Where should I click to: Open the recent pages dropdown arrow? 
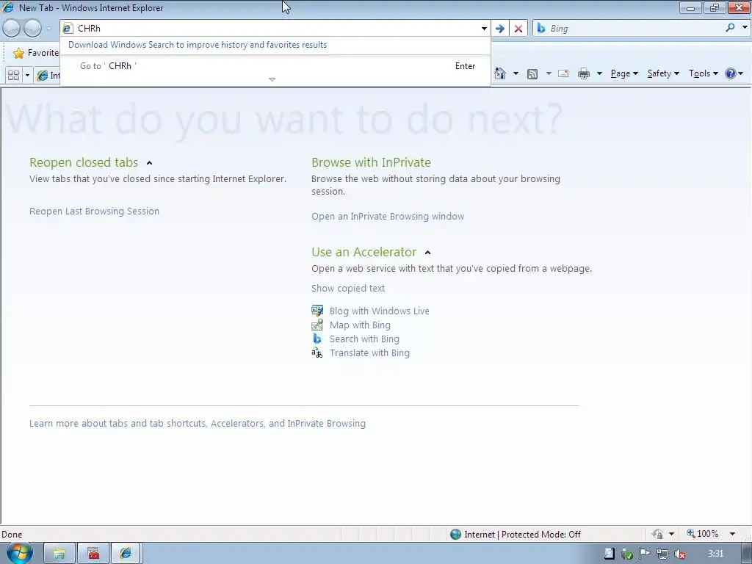click(48, 29)
